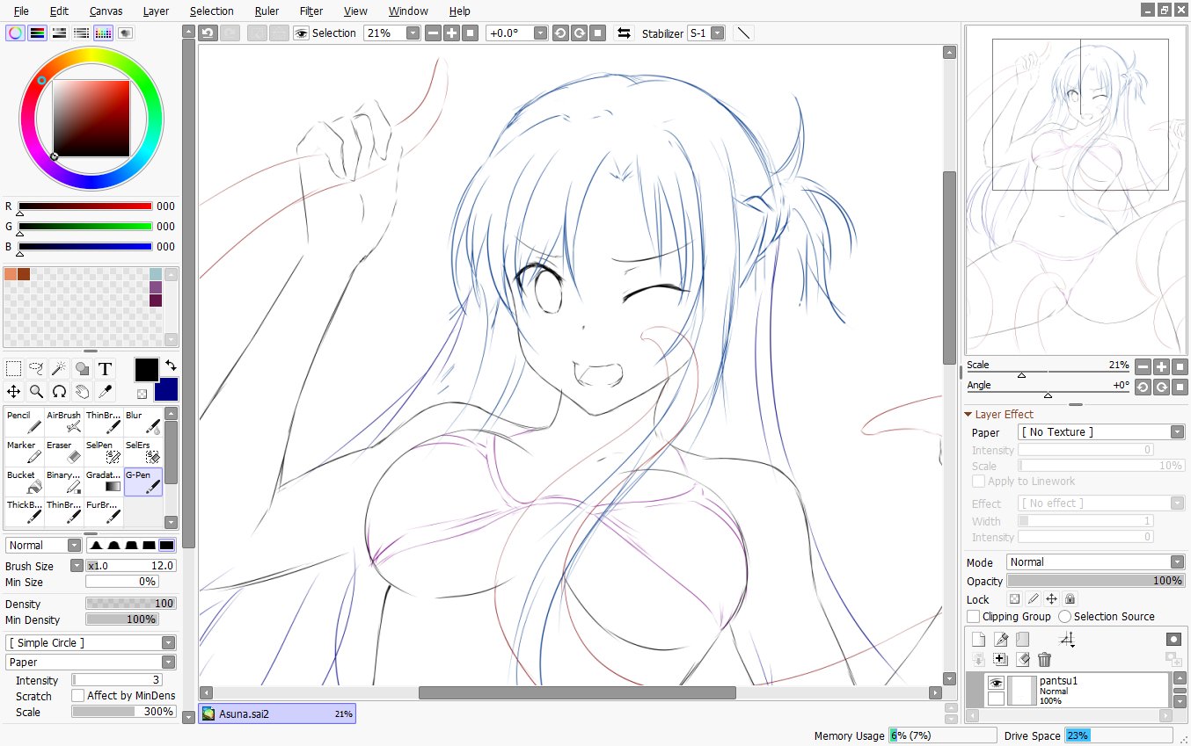Select the Shape tool
This screenshot has height=746, width=1191.
coord(82,368)
